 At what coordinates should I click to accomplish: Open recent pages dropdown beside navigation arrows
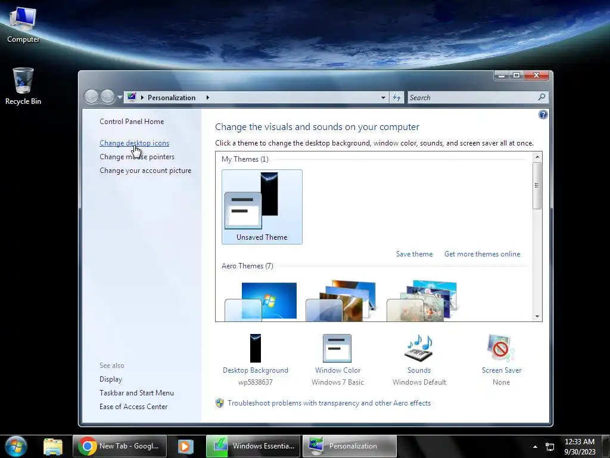point(120,97)
